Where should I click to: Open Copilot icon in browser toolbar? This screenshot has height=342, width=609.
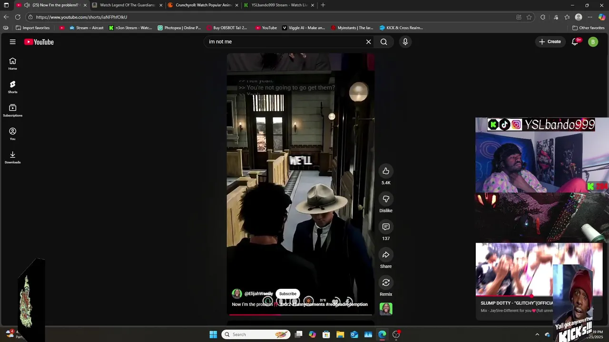(x=602, y=17)
